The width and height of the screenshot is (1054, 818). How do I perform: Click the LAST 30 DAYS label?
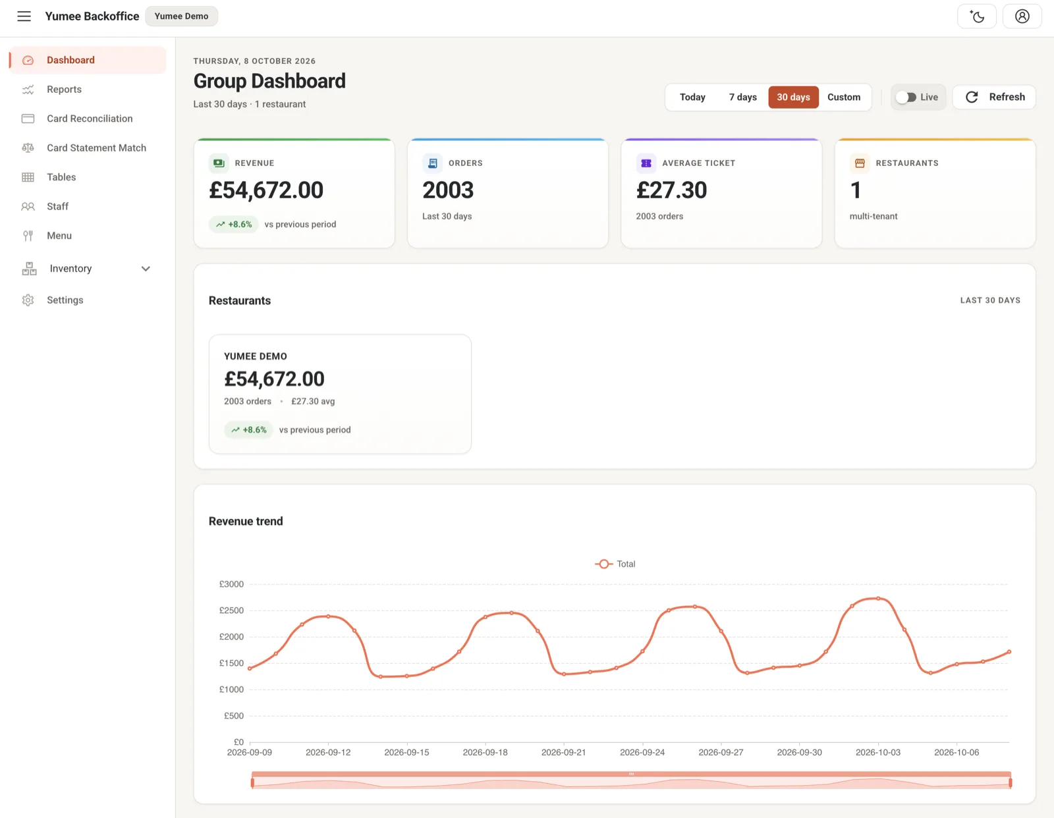pos(990,300)
